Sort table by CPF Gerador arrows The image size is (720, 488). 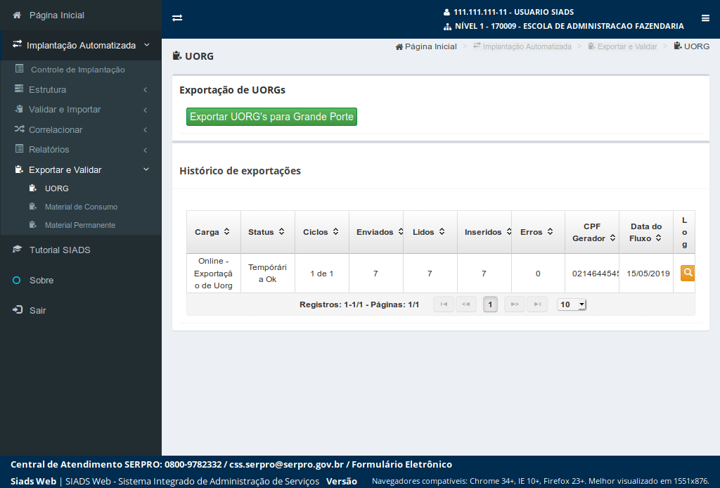coord(612,238)
